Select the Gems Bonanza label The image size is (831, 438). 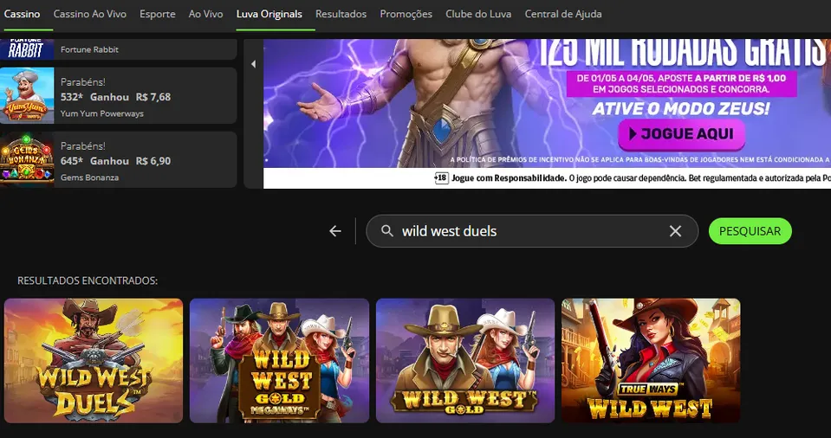(x=89, y=177)
